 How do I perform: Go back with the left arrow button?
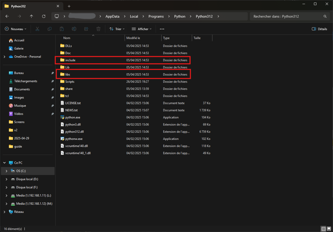tap(7, 16)
